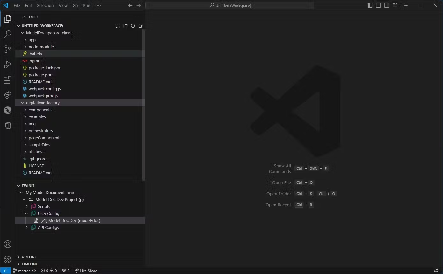Open the Source Control view icon
This screenshot has height=274, width=443.
8,49
